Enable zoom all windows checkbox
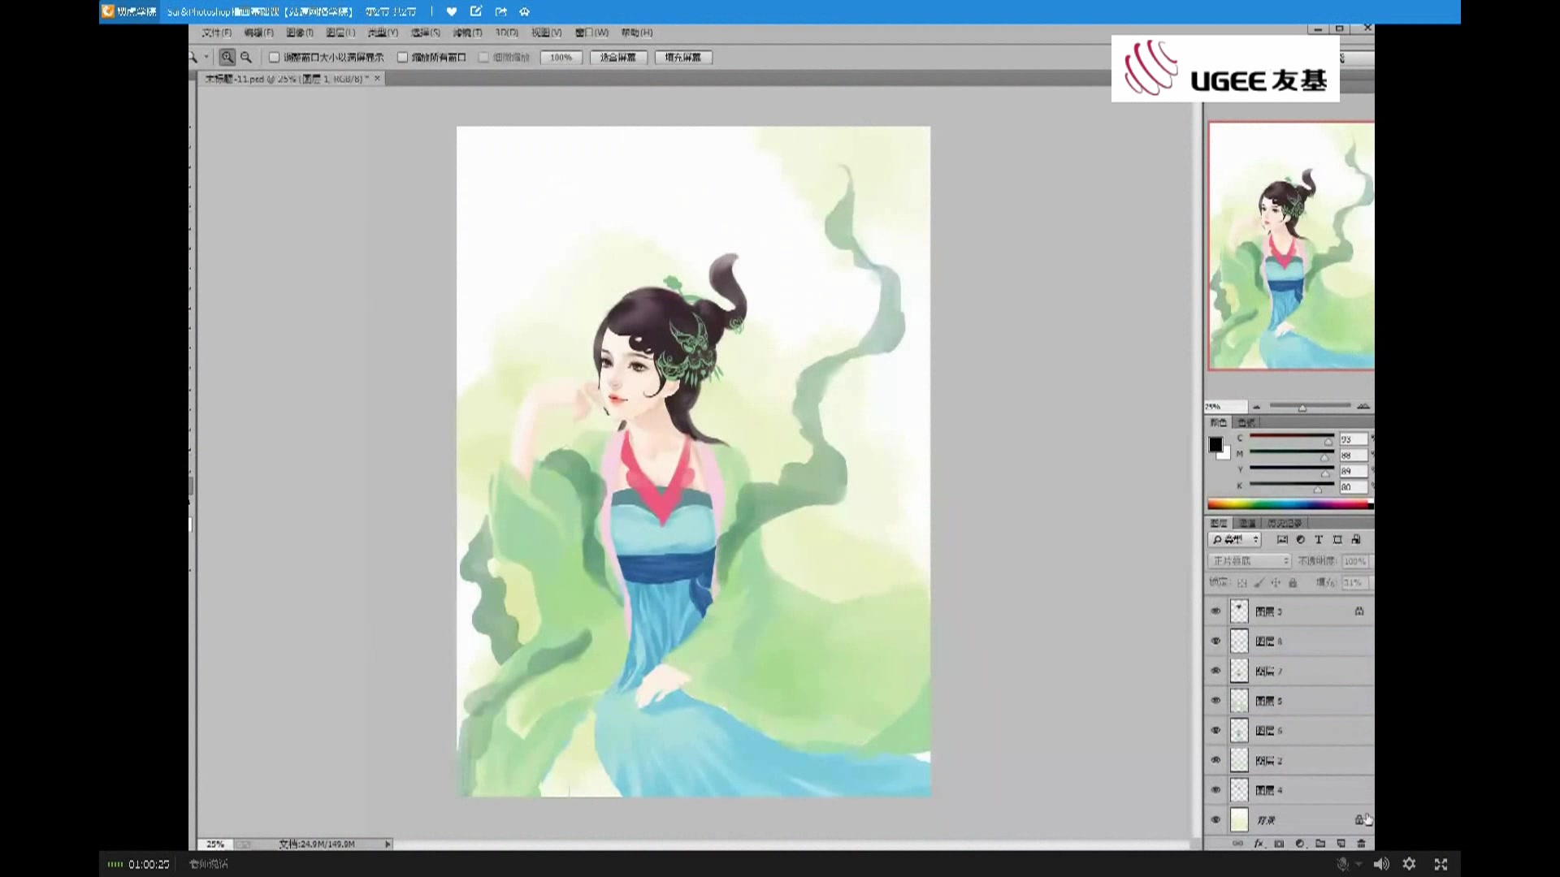 click(402, 57)
